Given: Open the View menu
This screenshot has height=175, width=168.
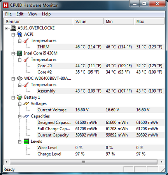Looking at the screenshot, I should 33,14.
